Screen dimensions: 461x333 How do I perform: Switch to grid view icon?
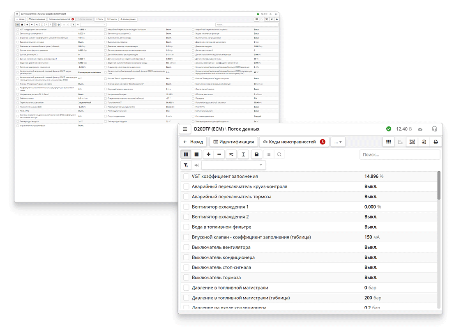pyautogui.click(x=388, y=142)
